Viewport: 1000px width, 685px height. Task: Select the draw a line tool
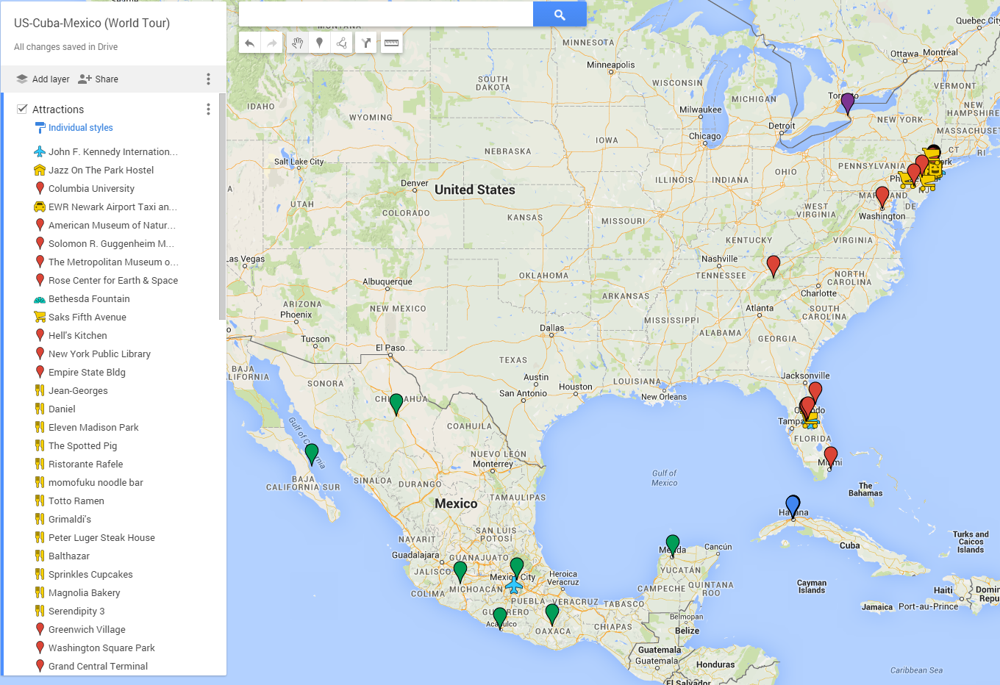(342, 43)
